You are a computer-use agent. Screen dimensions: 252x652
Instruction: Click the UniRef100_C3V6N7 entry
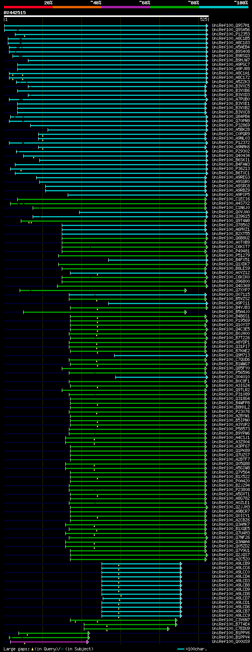(231, 620)
